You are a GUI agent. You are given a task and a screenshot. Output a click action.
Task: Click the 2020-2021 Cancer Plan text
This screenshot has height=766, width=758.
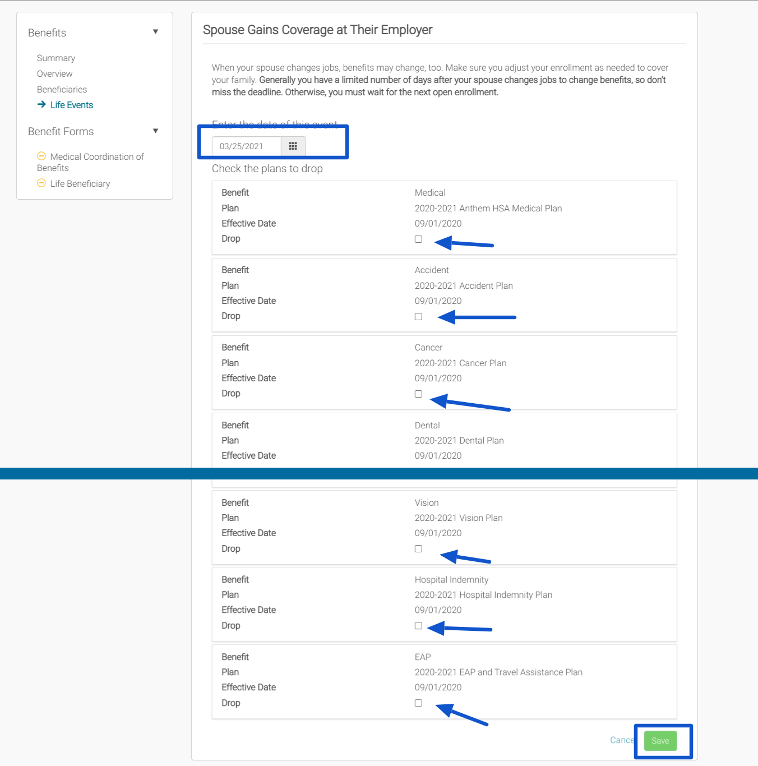click(x=461, y=363)
